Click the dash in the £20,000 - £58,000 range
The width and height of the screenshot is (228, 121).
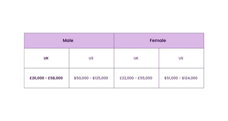point(46,78)
